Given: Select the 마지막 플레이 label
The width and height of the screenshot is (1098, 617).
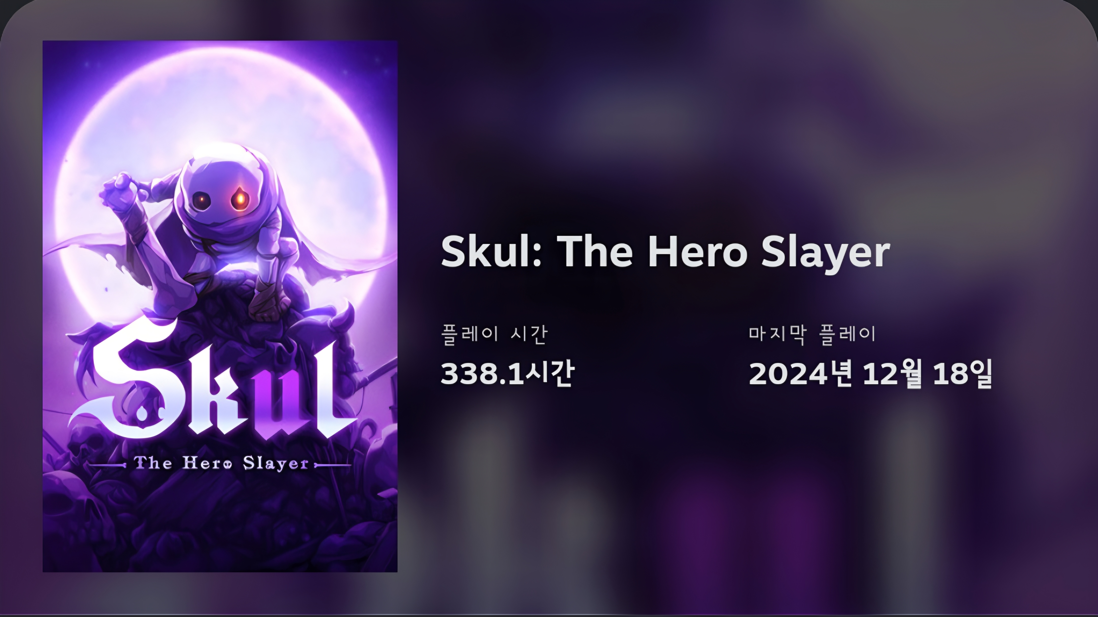Looking at the screenshot, I should click(812, 334).
